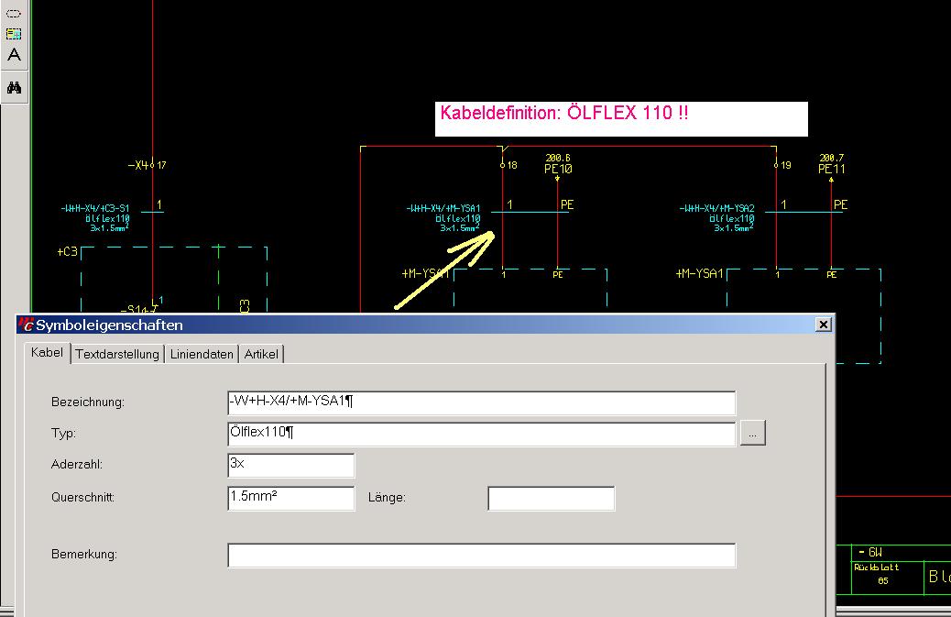Image resolution: width=951 pixels, height=617 pixels.
Task: Select cable label -W+H-X4/+M-YSA2 in drawing
Action: pyautogui.click(x=716, y=208)
